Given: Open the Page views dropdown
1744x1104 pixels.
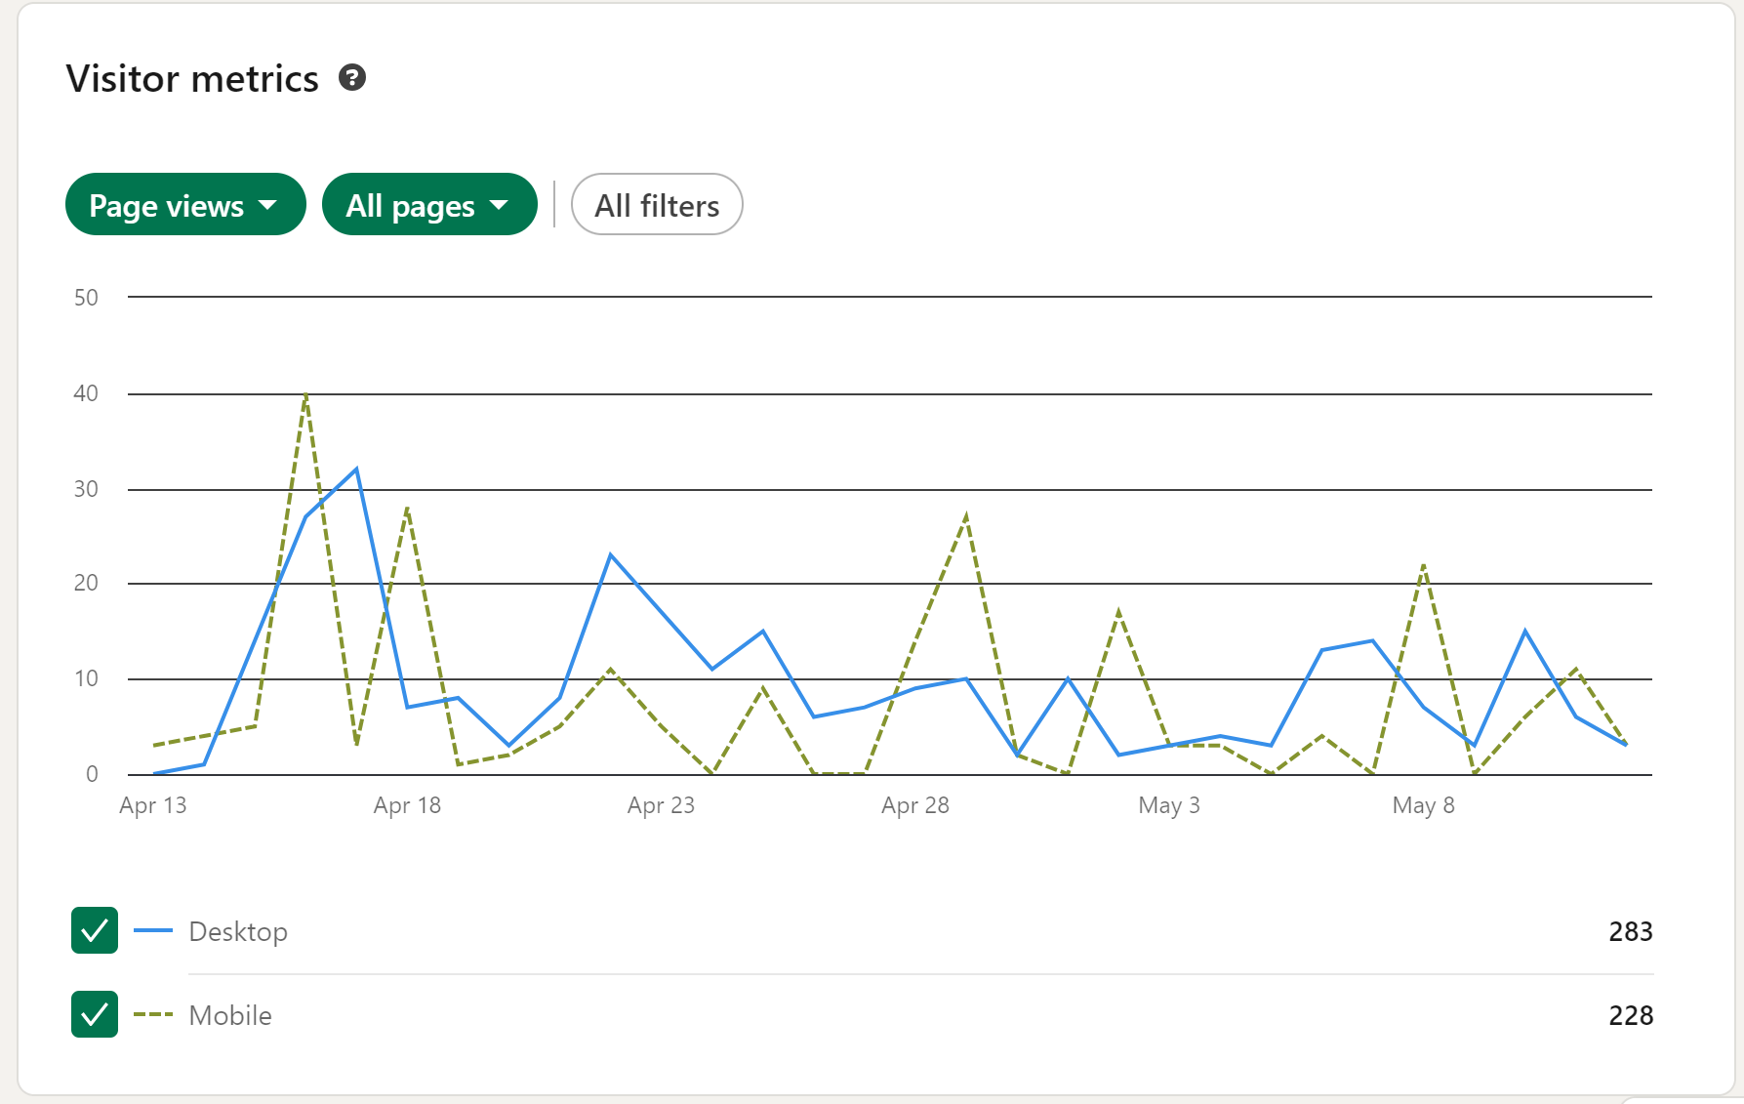Looking at the screenshot, I should click(185, 205).
